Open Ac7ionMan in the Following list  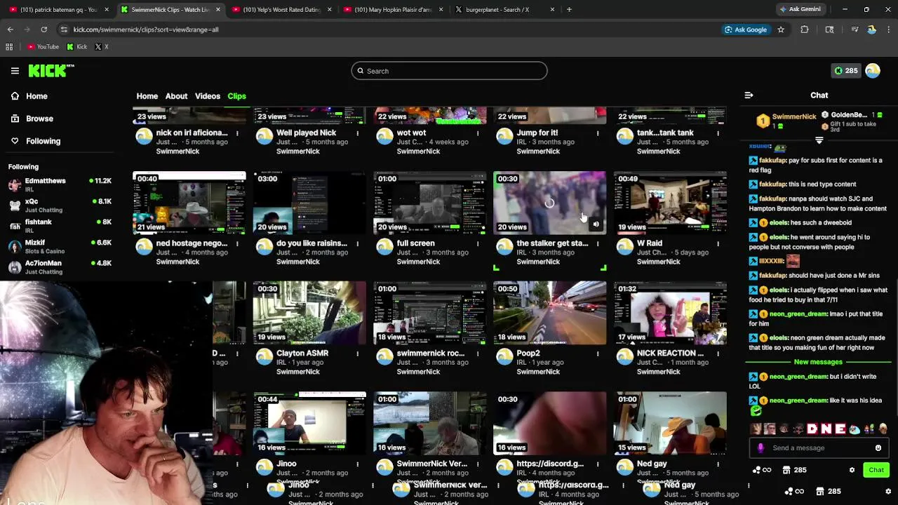tap(60, 267)
